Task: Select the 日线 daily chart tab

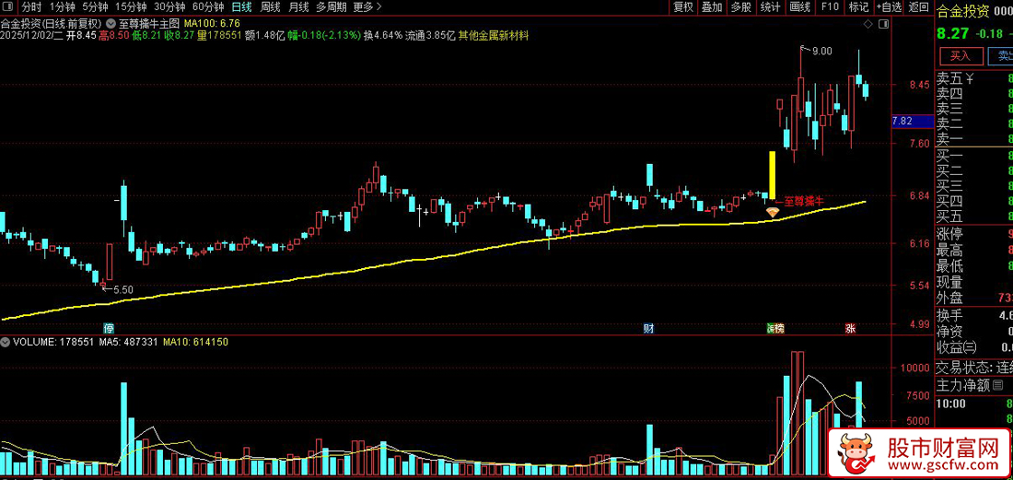Action: click(x=241, y=7)
